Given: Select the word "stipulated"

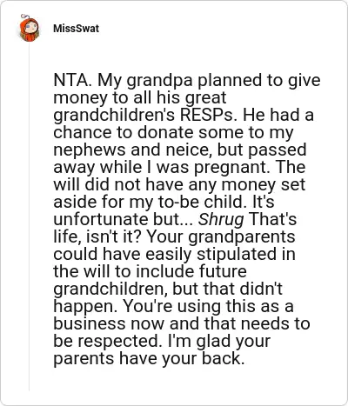Looking at the screenshot, I should point(237,255).
